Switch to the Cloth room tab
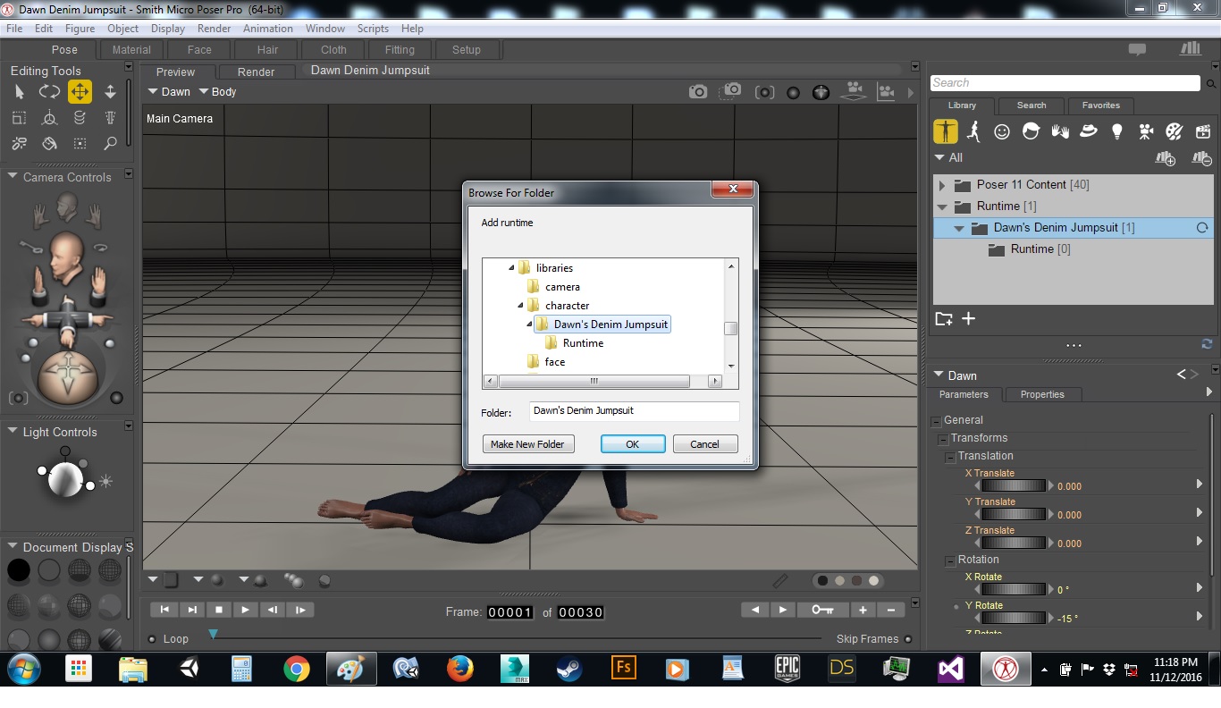Image resolution: width=1221 pixels, height=708 pixels. [x=333, y=50]
